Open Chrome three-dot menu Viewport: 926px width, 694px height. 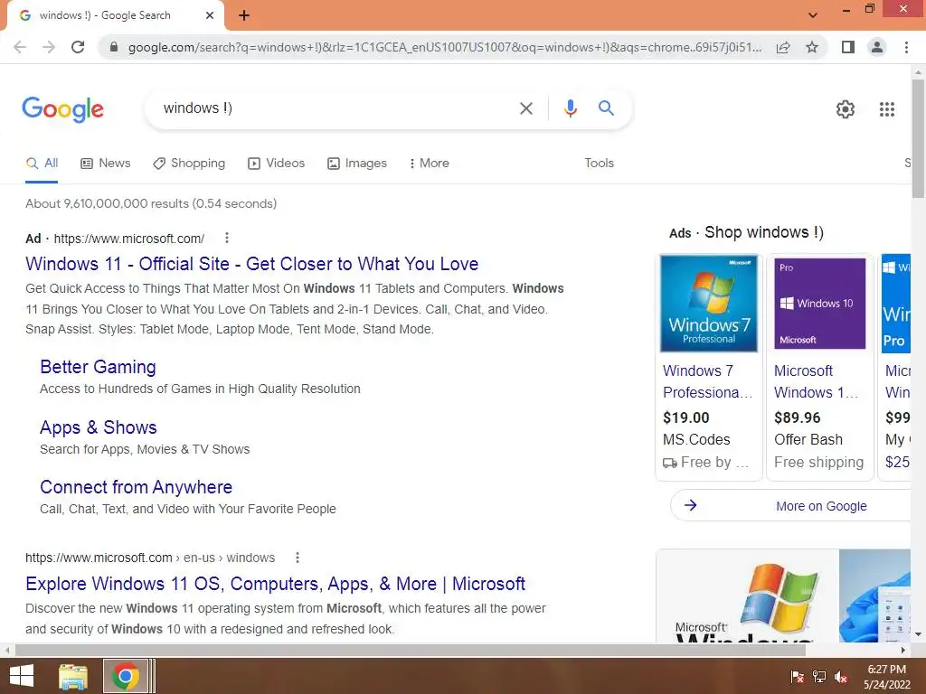coord(906,47)
